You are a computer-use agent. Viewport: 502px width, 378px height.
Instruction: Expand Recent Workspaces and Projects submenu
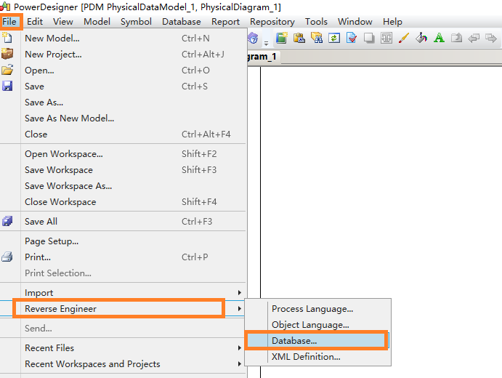coord(123,364)
